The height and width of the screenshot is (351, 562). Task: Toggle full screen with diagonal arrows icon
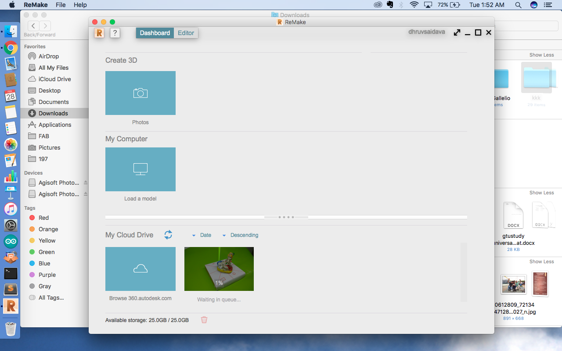coord(457,32)
